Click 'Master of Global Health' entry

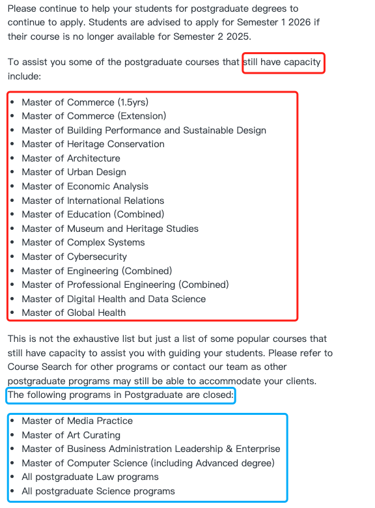pyautogui.click(x=74, y=313)
